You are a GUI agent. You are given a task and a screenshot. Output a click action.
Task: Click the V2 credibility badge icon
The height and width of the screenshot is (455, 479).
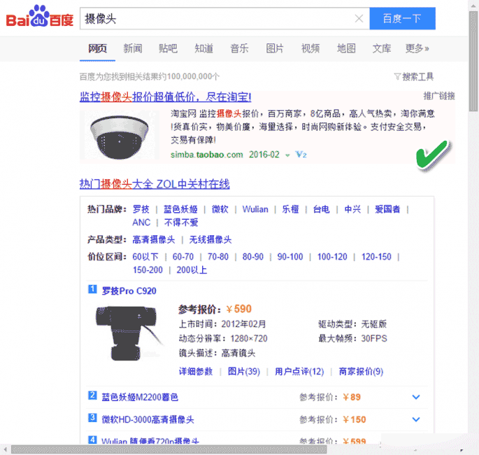coord(301,155)
